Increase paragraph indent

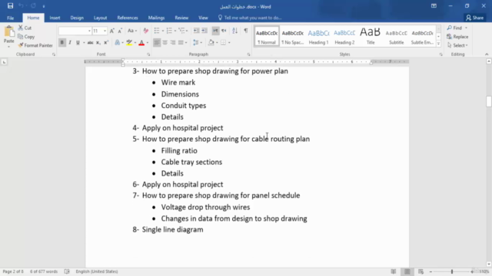click(204, 31)
